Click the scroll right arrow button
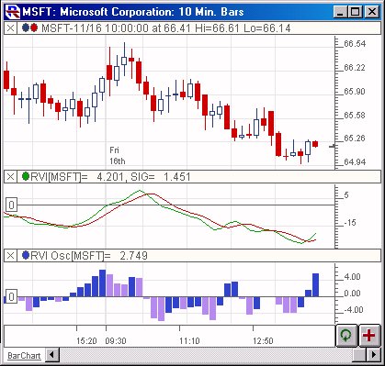Viewport: 385px width, 366px height. (x=374, y=355)
